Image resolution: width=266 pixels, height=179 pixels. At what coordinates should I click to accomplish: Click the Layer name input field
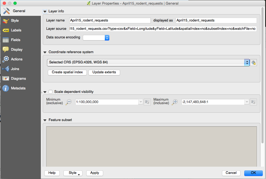(110, 20)
